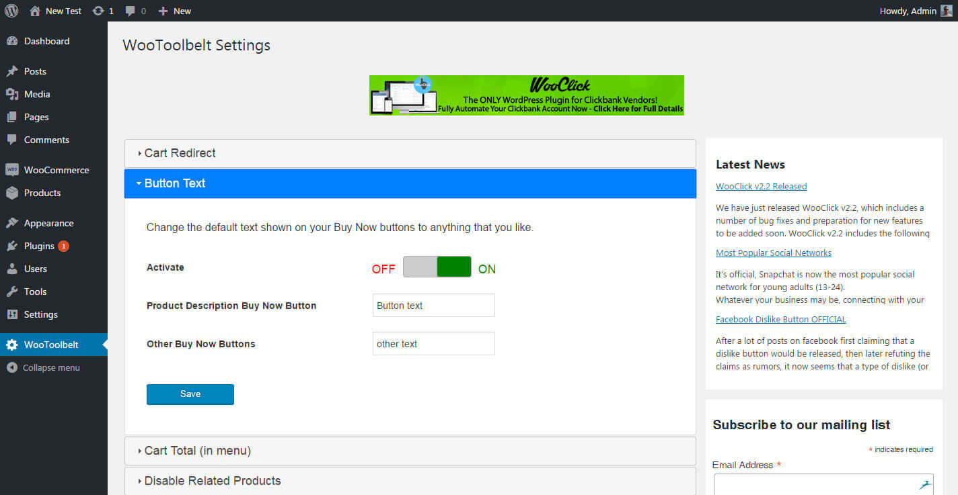The height and width of the screenshot is (495, 958).
Task: Open the WooClick v2.2 Released link
Action: tap(761, 187)
